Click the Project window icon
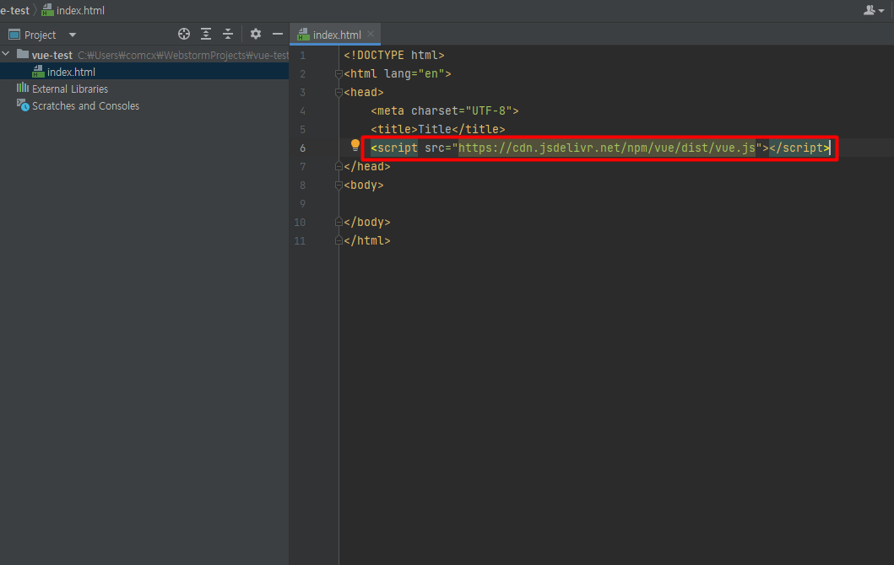The image size is (894, 565). pyautogui.click(x=14, y=35)
